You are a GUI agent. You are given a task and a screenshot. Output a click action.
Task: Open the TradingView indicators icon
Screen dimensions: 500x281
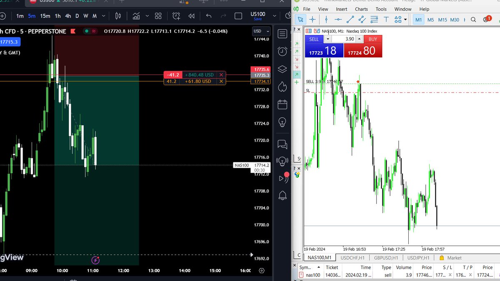pos(136,16)
